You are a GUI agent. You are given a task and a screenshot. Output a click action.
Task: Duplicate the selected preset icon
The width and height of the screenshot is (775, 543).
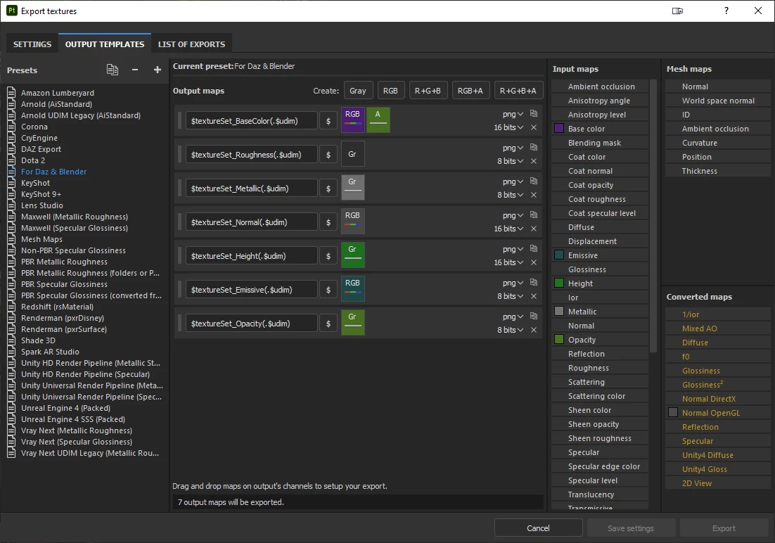(x=113, y=70)
